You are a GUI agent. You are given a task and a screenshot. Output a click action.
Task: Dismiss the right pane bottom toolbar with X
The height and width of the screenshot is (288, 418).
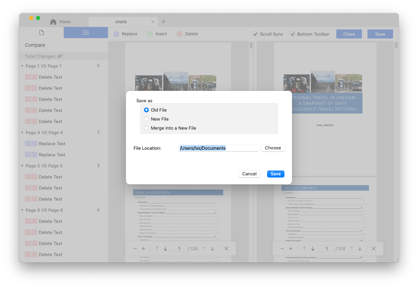coord(374,248)
